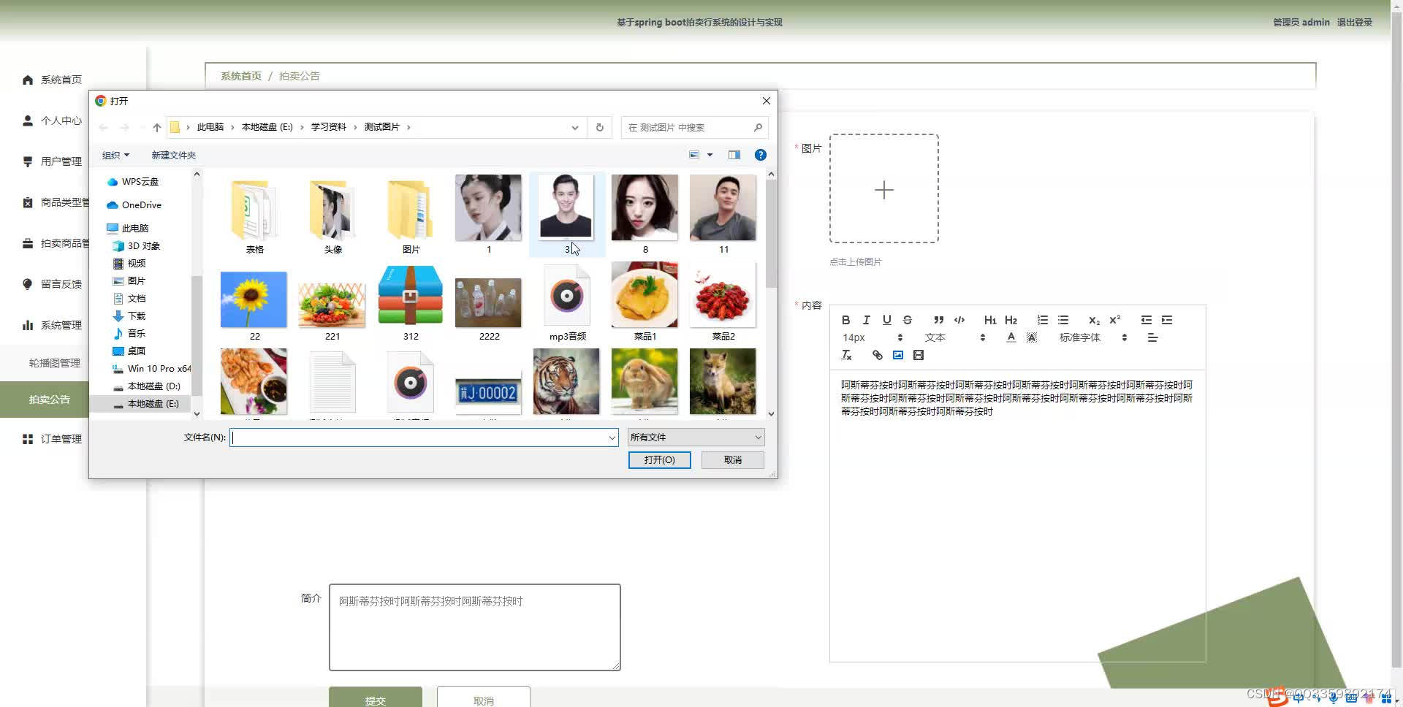
Task: Select WPS云盘 in the navigation tree
Action: click(x=133, y=182)
